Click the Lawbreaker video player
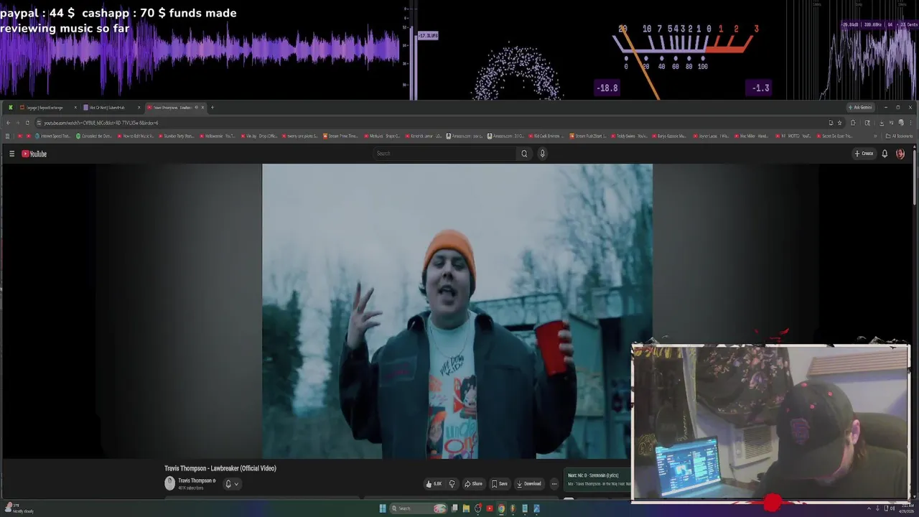 point(457,311)
